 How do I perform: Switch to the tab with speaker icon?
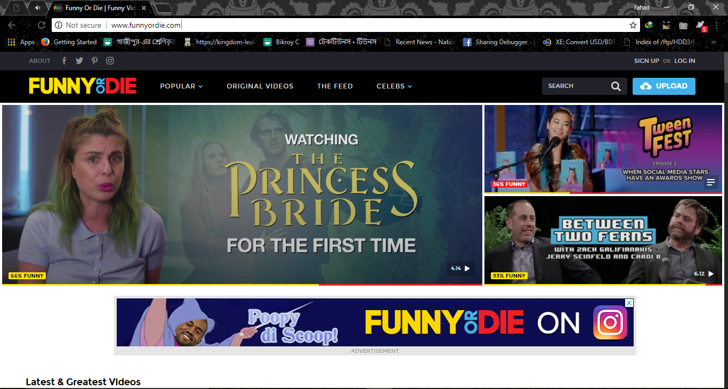[x=37, y=8]
